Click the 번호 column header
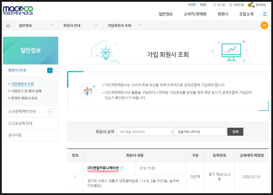This screenshot has width=273, height=195. tap(75, 155)
